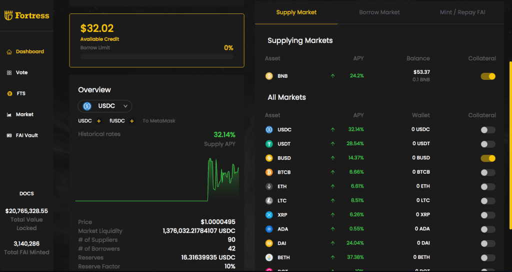Click To MetaMask link
Viewport: 512px width, 272px height.
(x=159, y=121)
